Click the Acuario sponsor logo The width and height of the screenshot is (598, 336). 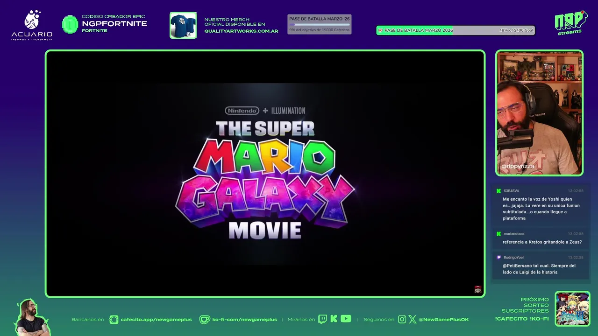pos(32,25)
